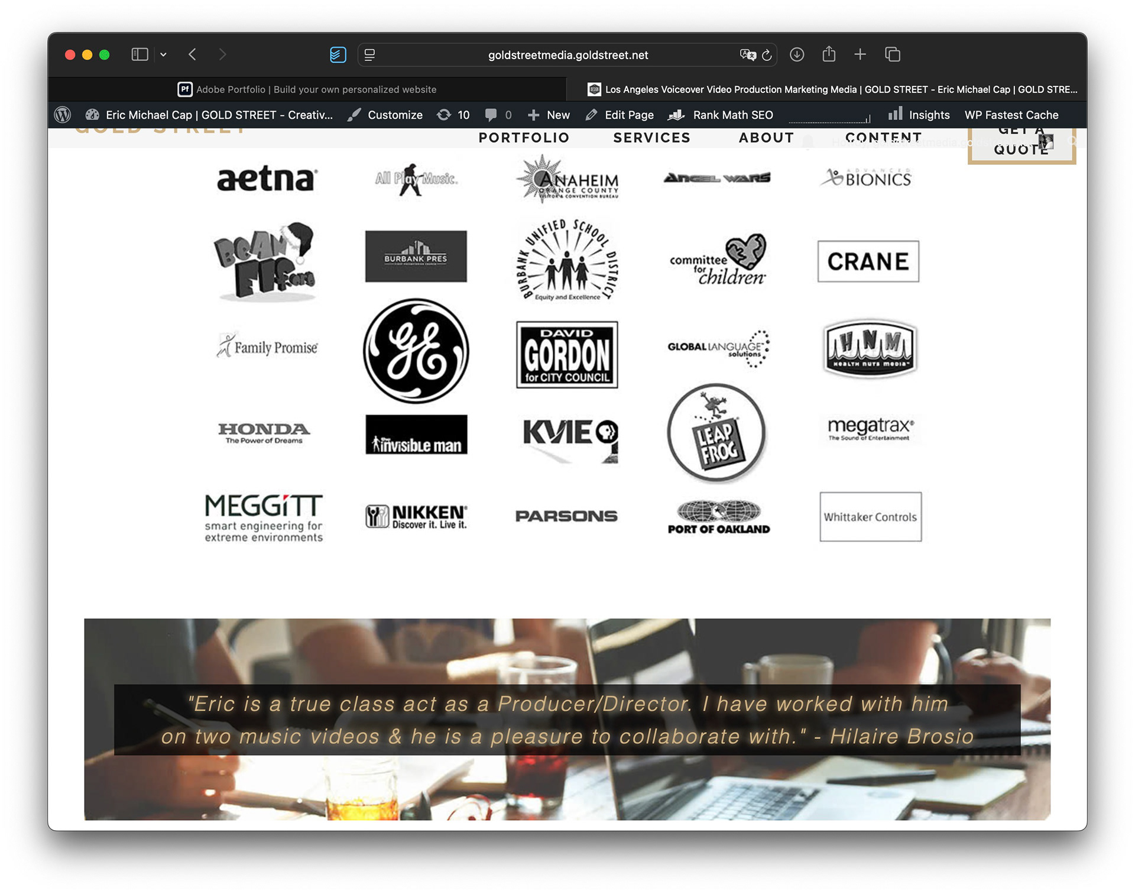
Task: Click the Advanced Bionics logo
Action: pos(867,177)
